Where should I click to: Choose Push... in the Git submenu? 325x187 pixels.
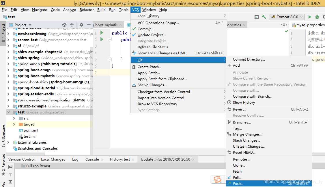point(269,184)
